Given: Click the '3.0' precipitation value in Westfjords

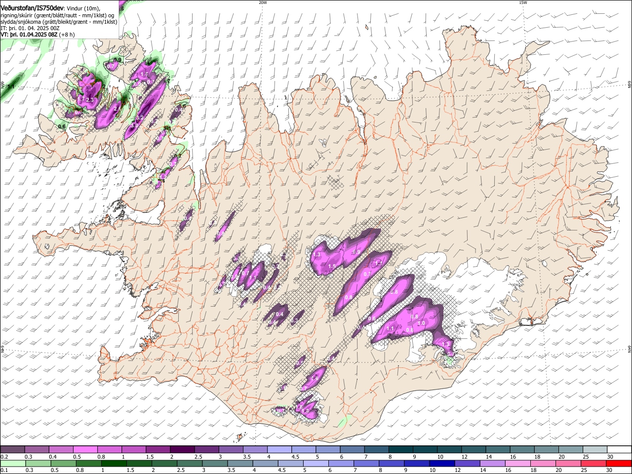Looking at the screenshot, I should pos(134,125).
